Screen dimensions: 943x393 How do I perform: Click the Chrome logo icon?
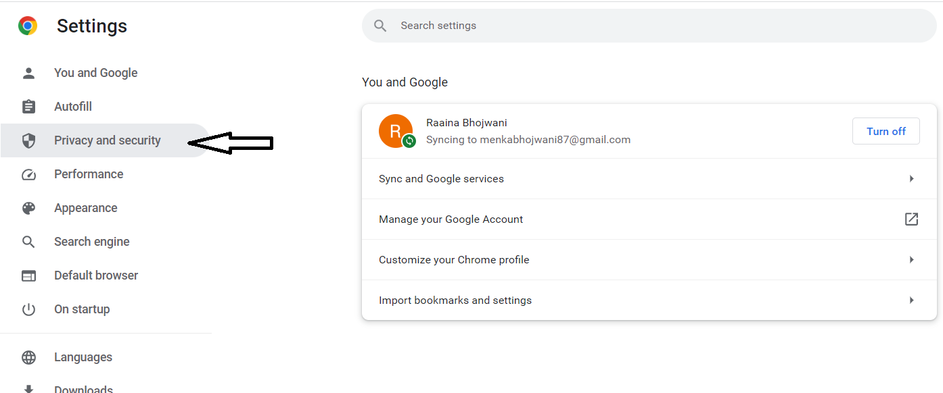point(28,26)
